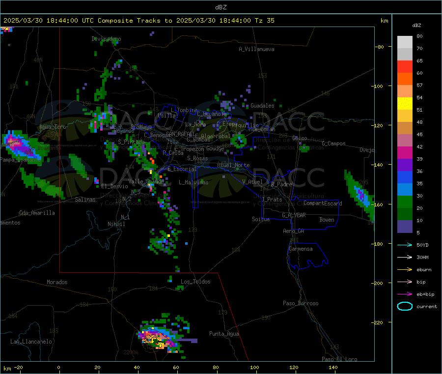
Task: Click the 51 dBZ yellow swatch
Action: click(405, 104)
